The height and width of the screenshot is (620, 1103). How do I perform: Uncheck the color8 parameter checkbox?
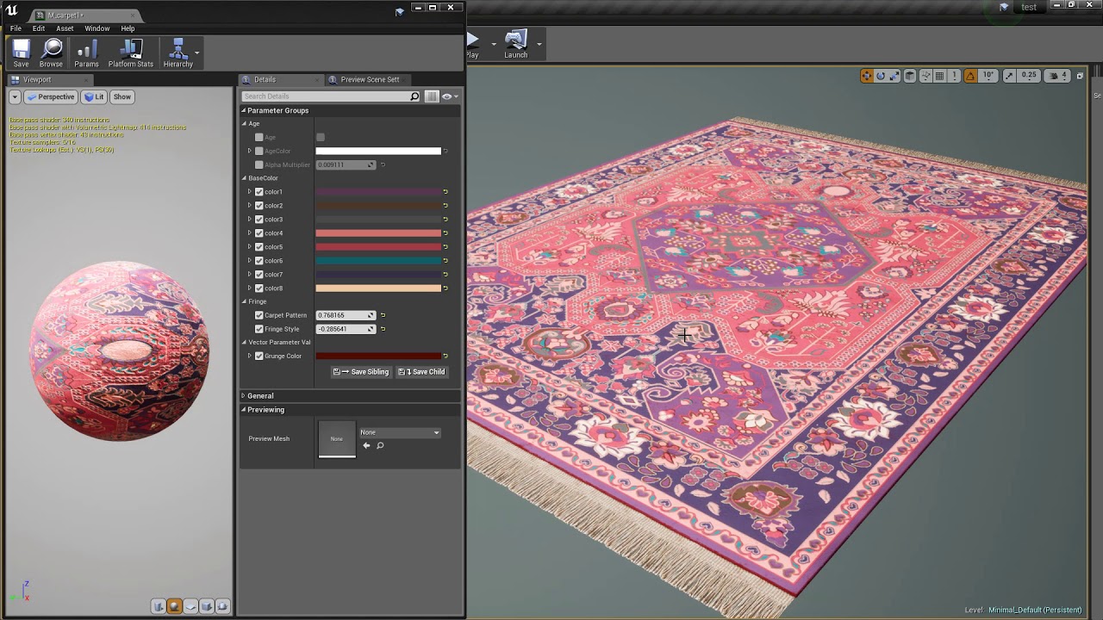pos(259,288)
